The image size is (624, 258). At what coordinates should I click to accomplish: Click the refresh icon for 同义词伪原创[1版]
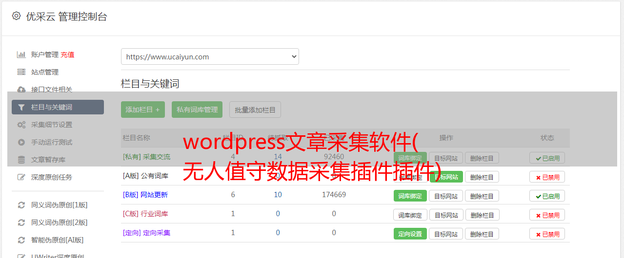click(x=21, y=205)
